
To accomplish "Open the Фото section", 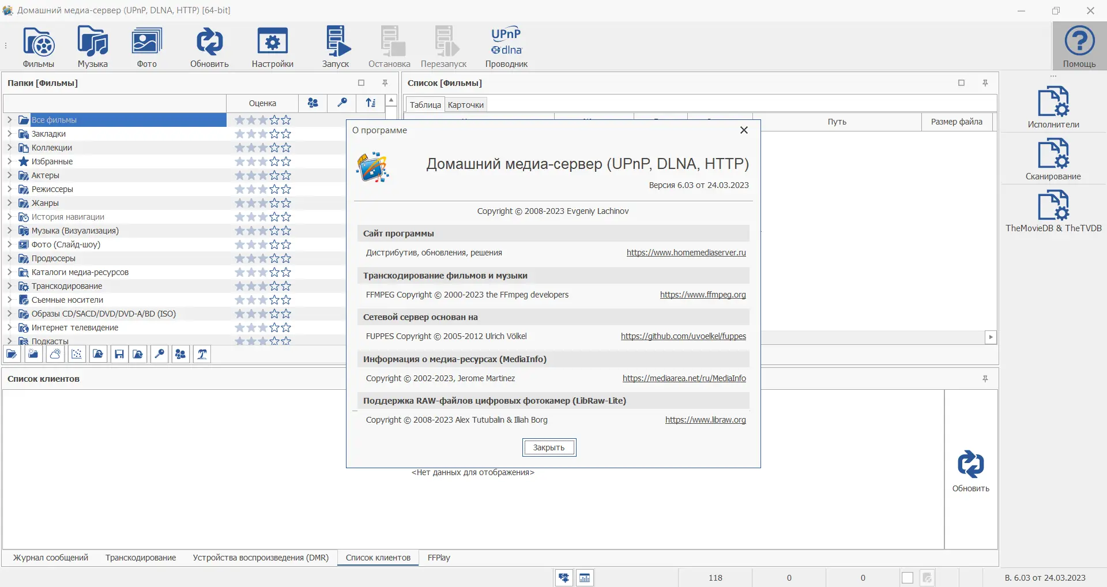I will (147, 47).
